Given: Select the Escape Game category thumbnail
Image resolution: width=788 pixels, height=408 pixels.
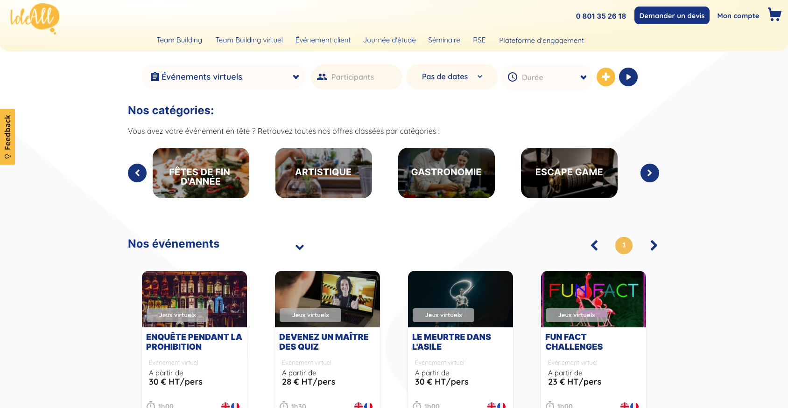Looking at the screenshot, I should click(569, 173).
